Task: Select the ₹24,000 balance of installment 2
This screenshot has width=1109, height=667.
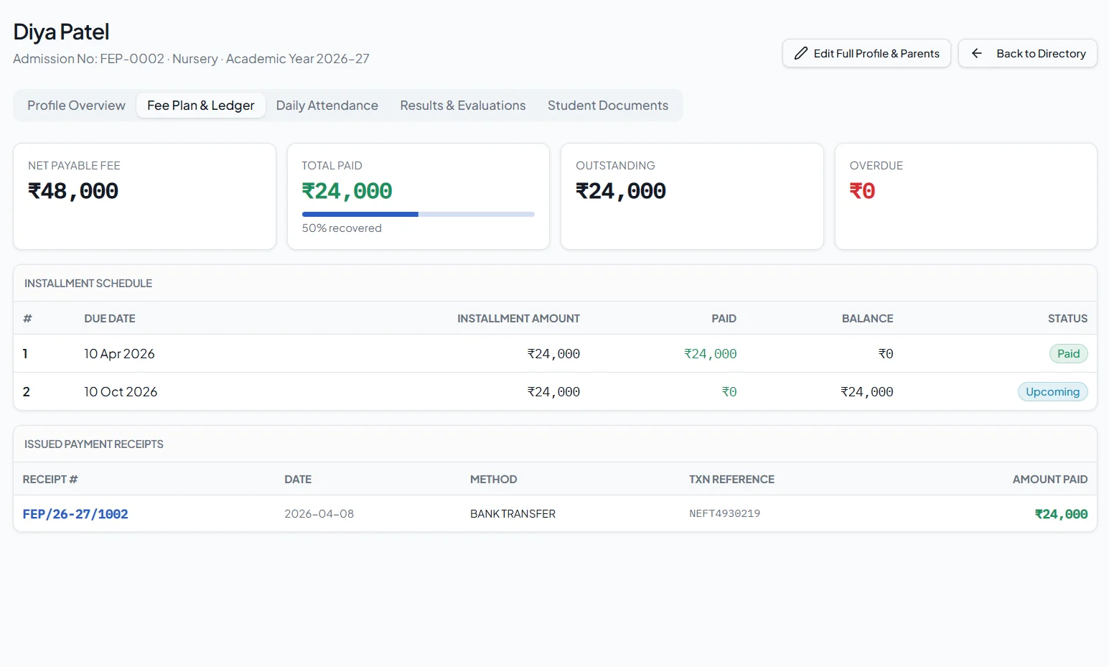Action: [x=867, y=391]
